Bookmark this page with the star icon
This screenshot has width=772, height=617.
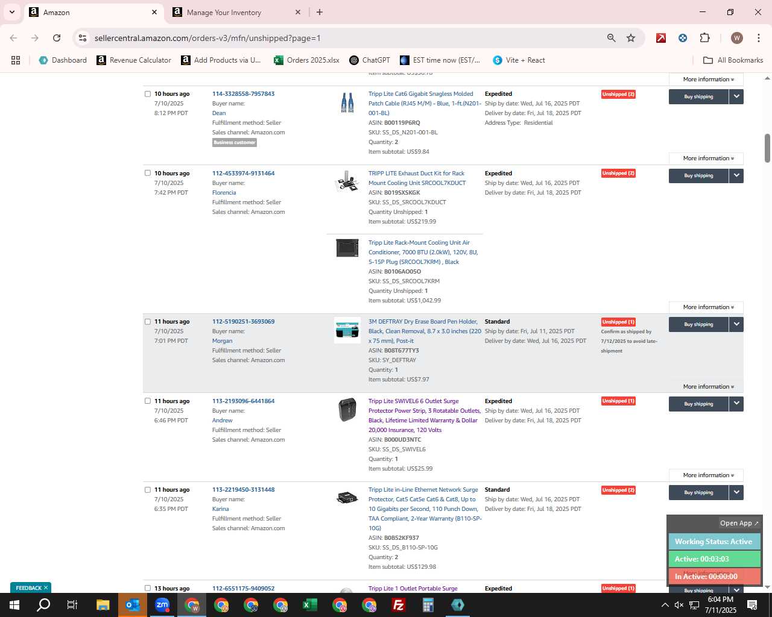pos(631,38)
